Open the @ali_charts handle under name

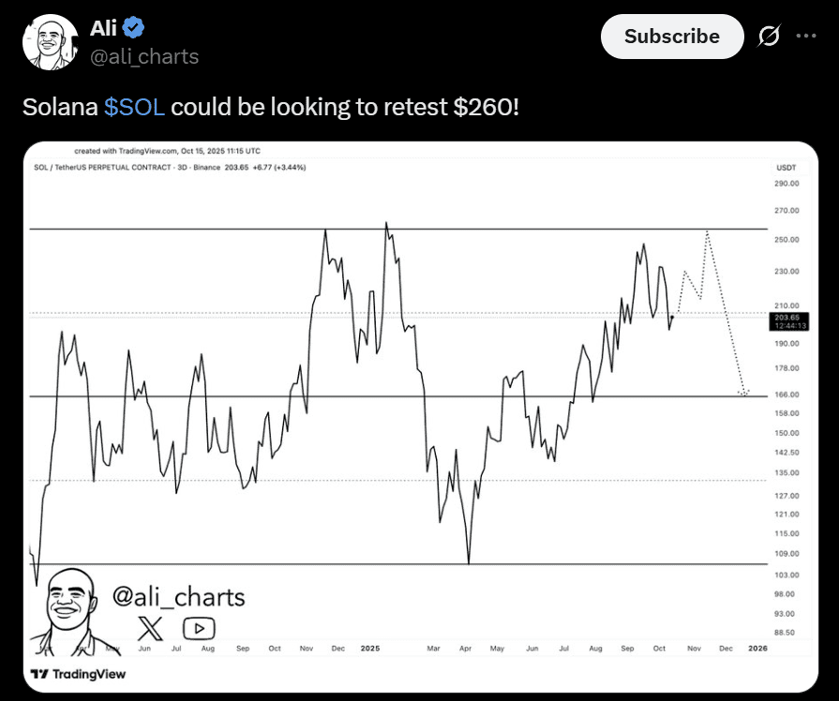pos(144,56)
